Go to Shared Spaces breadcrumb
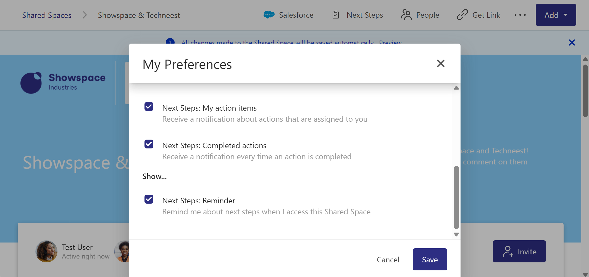Image resolution: width=589 pixels, height=277 pixels. pos(47,15)
